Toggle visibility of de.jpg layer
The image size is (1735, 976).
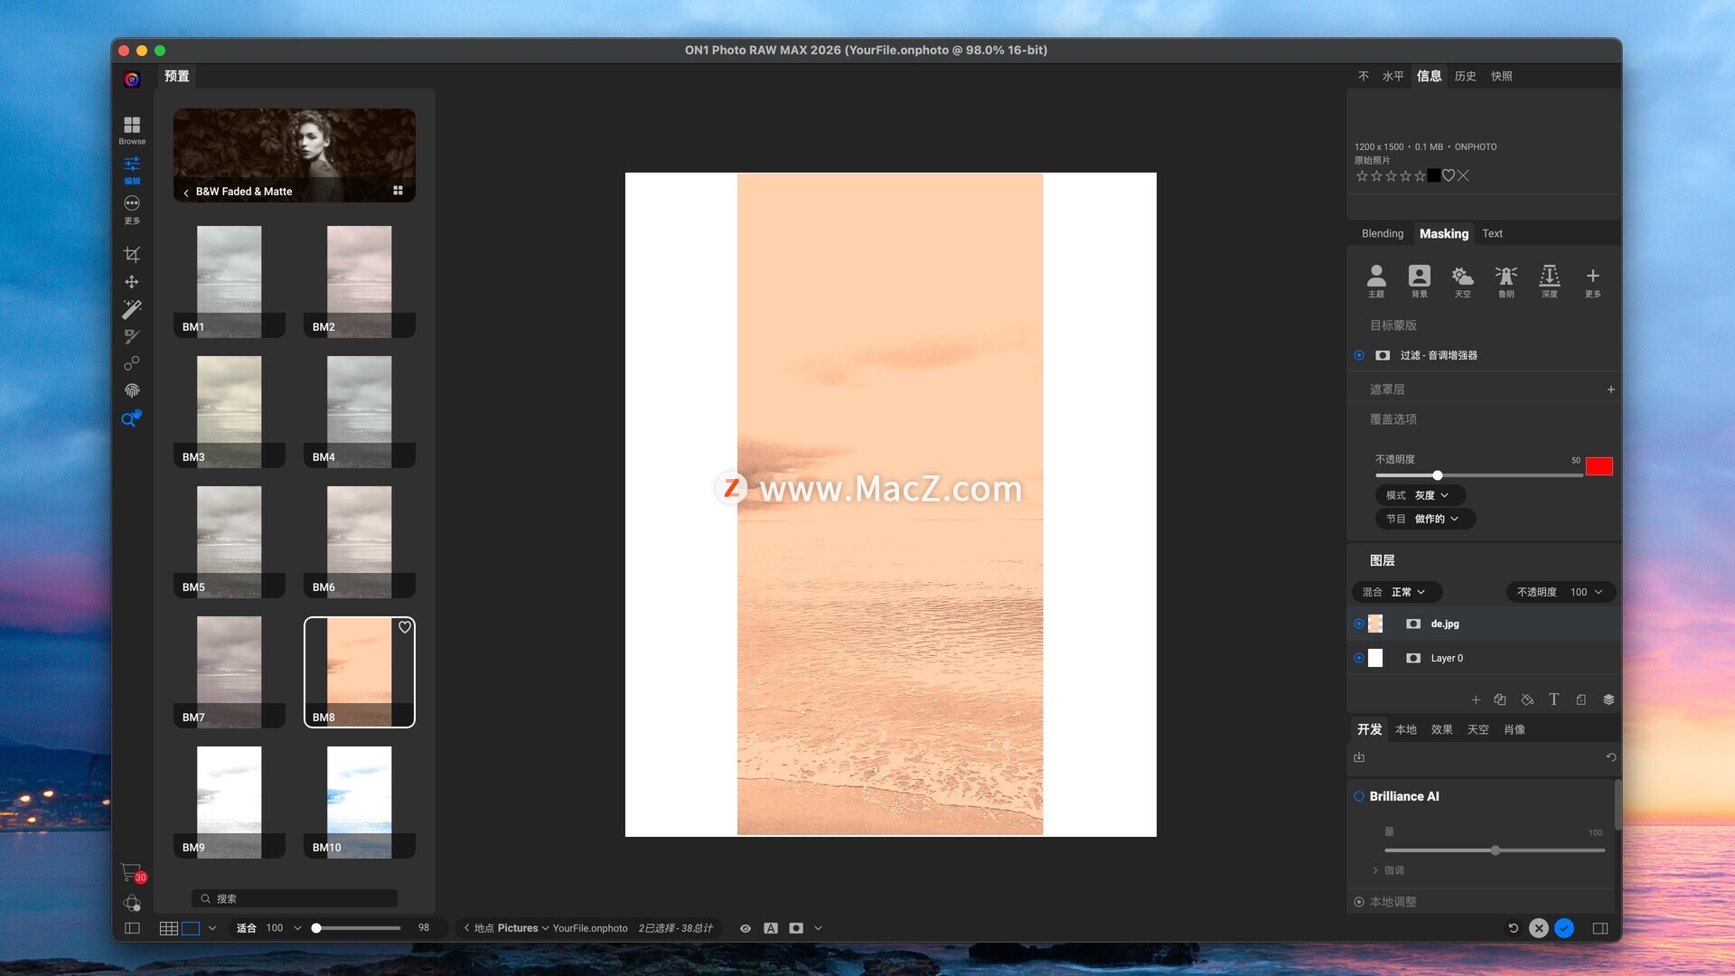pos(1359,624)
